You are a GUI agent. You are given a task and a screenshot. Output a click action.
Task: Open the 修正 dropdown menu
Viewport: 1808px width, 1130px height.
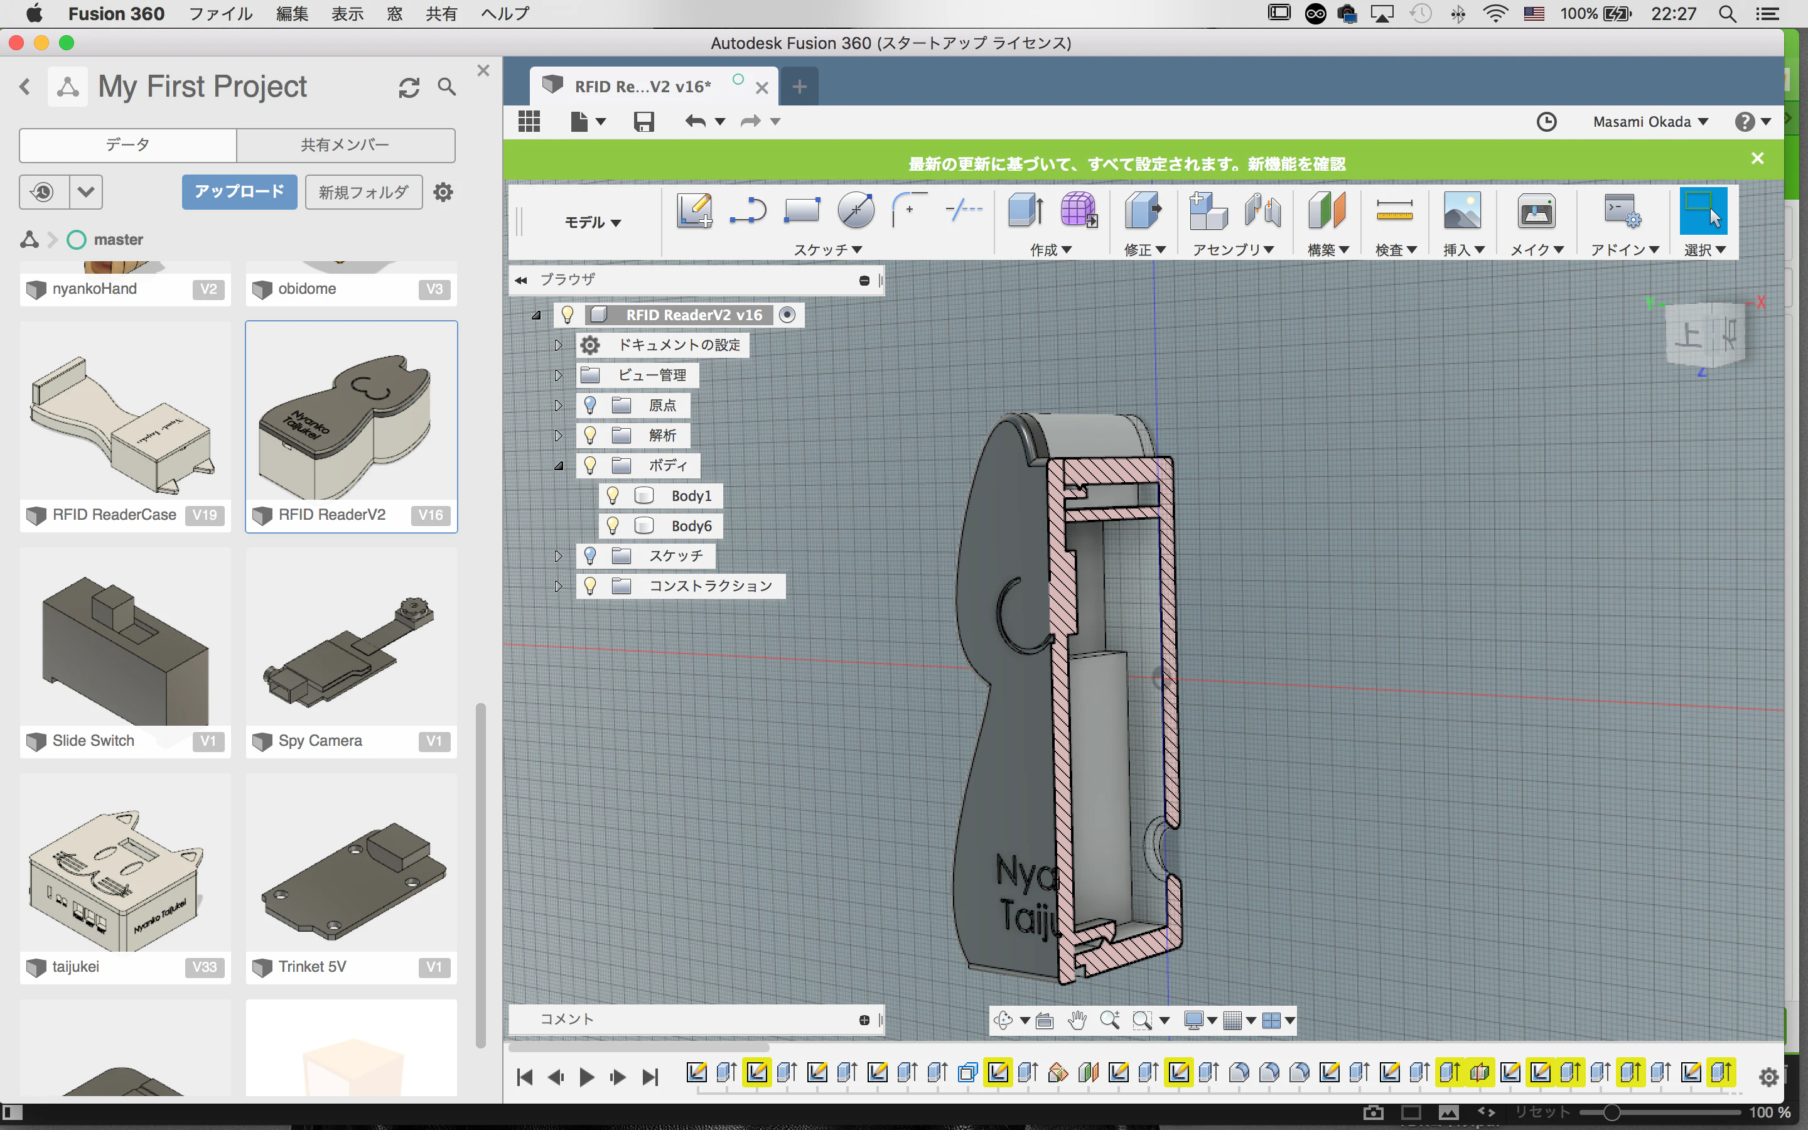pyautogui.click(x=1144, y=250)
